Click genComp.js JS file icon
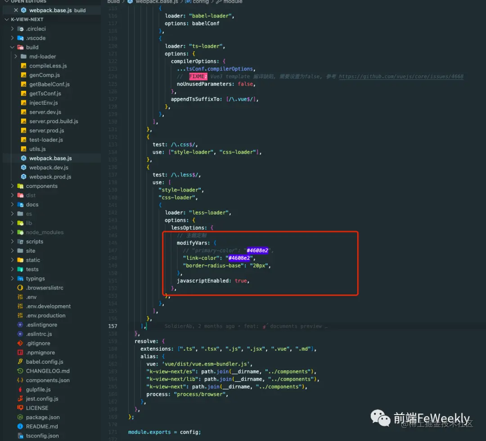 [23, 75]
